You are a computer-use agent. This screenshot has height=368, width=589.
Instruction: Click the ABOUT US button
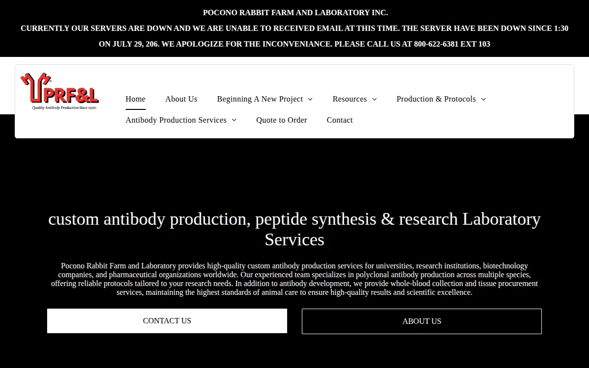click(422, 321)
